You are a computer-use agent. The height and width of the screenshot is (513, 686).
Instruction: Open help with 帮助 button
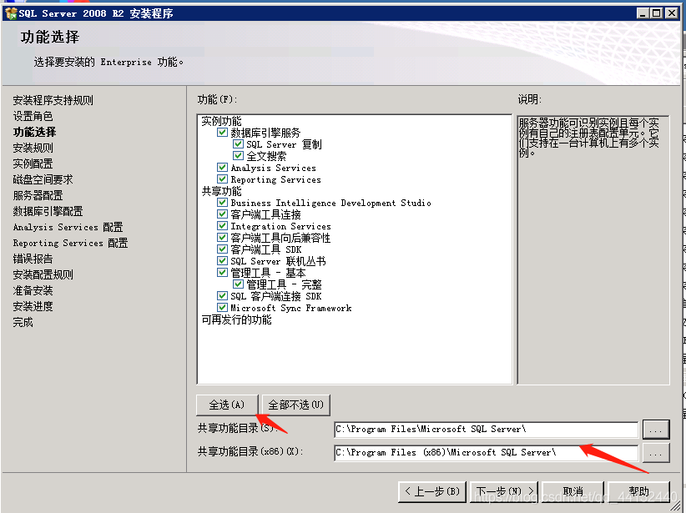coord(638,491)
